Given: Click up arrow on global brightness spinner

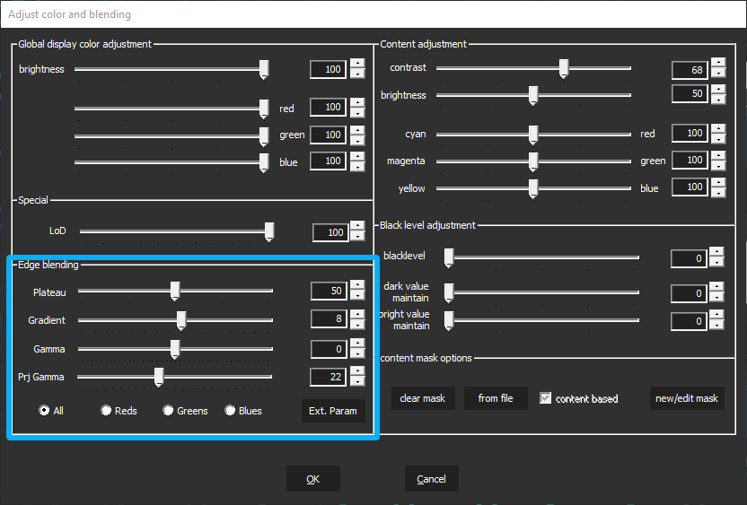Looking at the screenshot, I should 357,64.
